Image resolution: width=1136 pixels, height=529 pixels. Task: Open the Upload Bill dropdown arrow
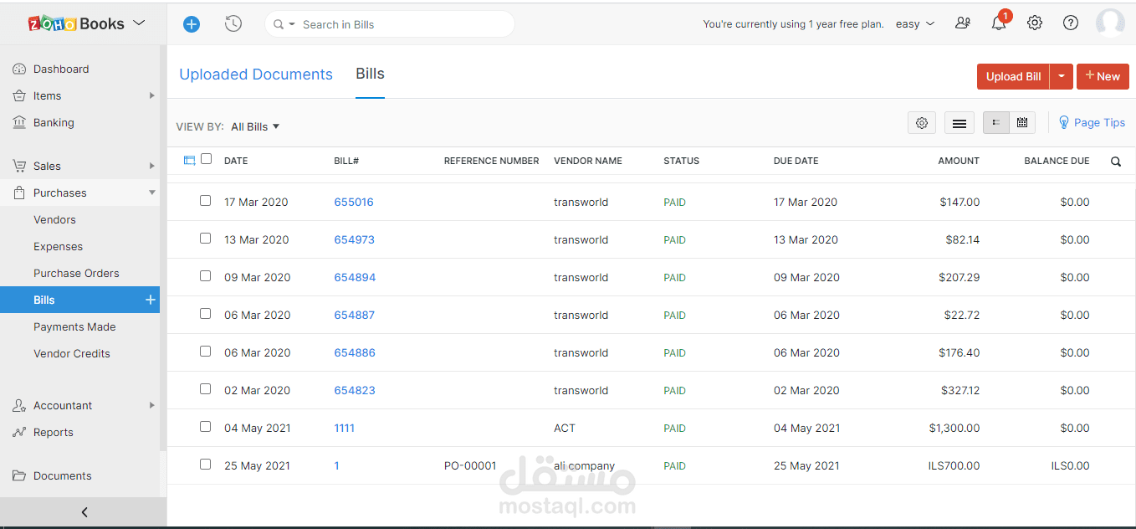tap(1061, 76)
